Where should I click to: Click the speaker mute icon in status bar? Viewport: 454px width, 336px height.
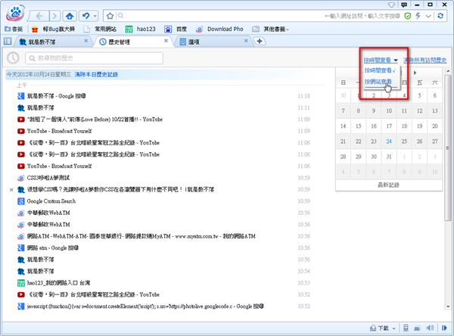click(442, 328)
